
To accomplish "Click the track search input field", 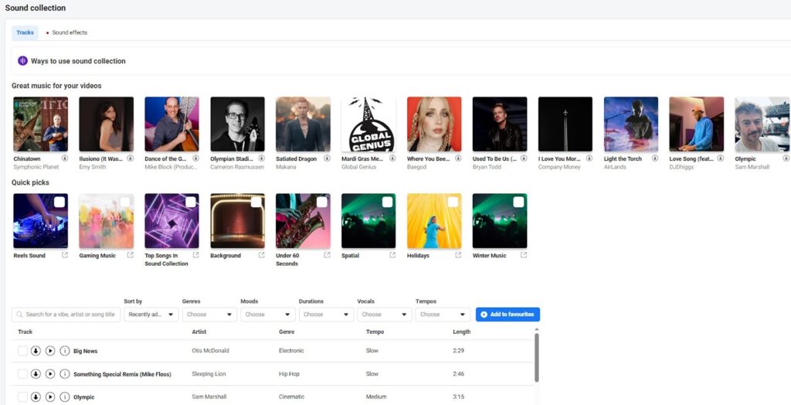I will click(x=66, y=315).
